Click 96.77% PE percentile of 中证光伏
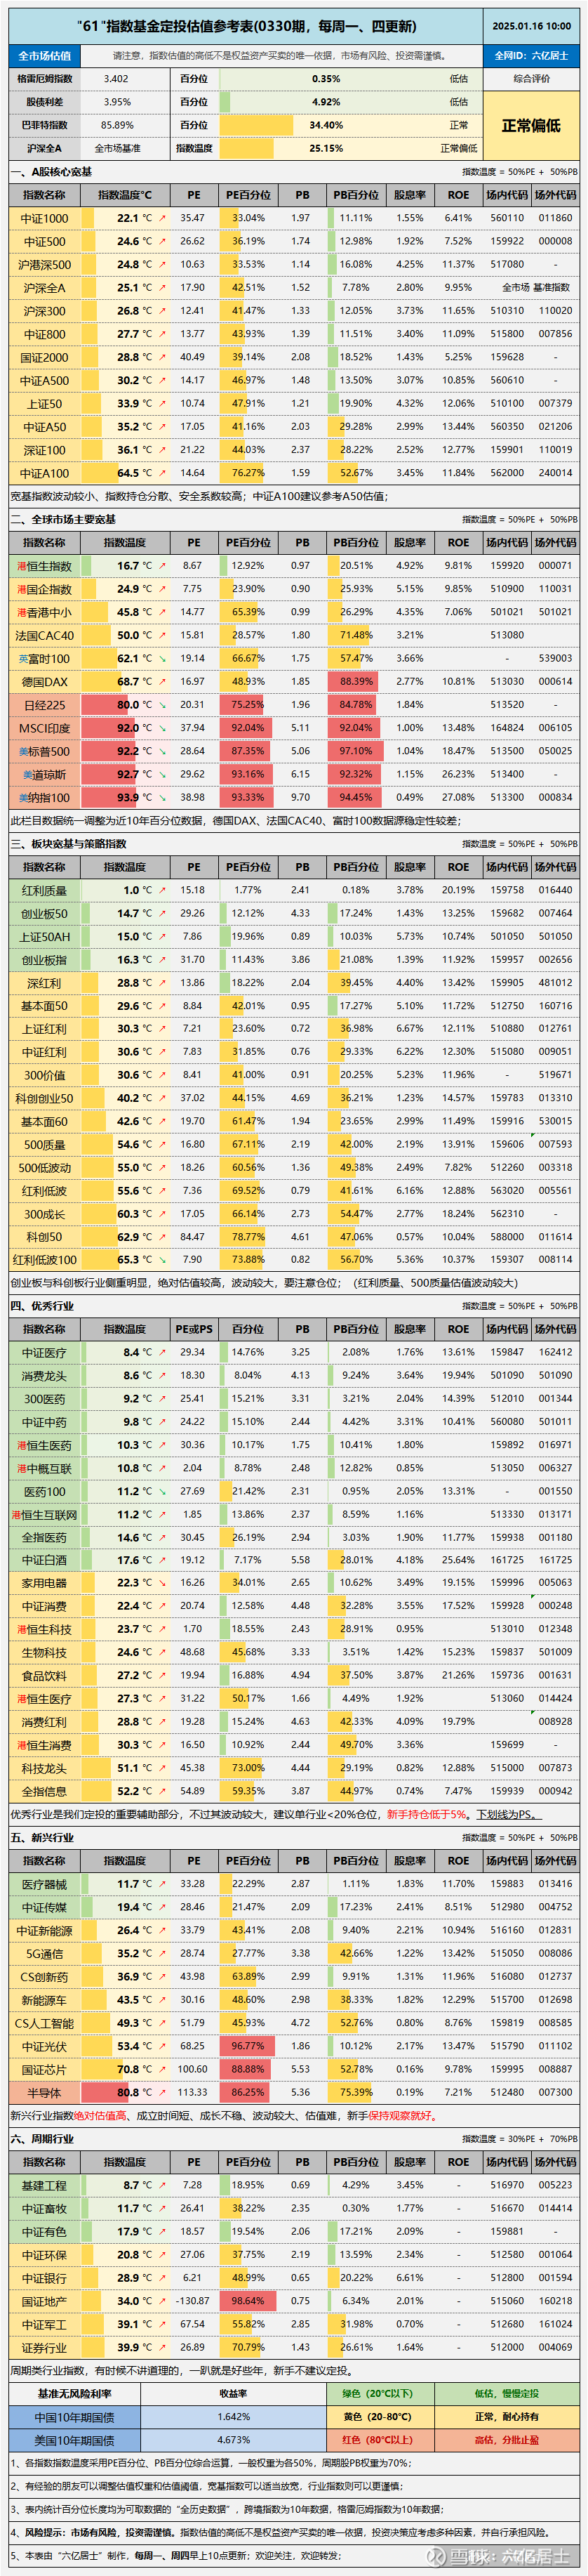This screenshot has width=588, height=2576. [x=248, y=2046]
